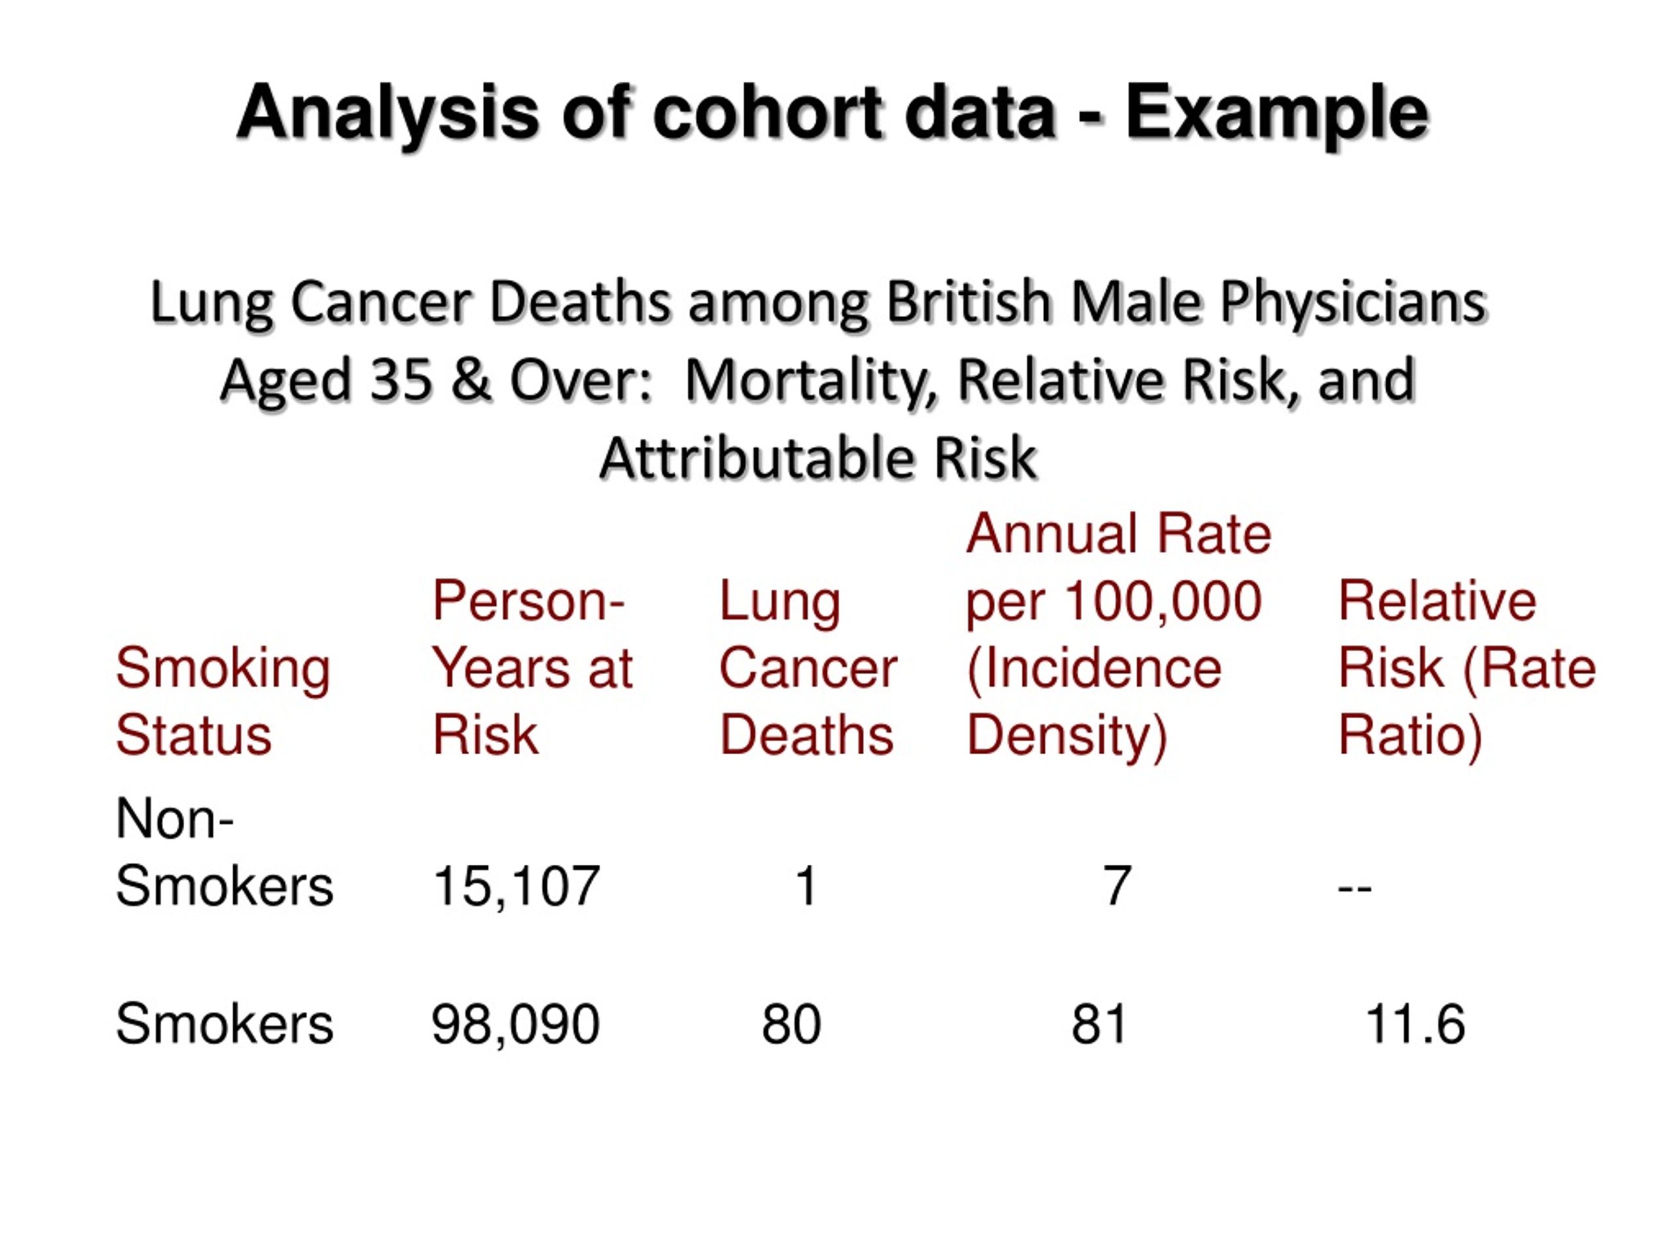Viewport: 1677px width, 1258px height.
Task: Click the person-years value 15,107
Action: pyautogui.click(x=516, y=886)
